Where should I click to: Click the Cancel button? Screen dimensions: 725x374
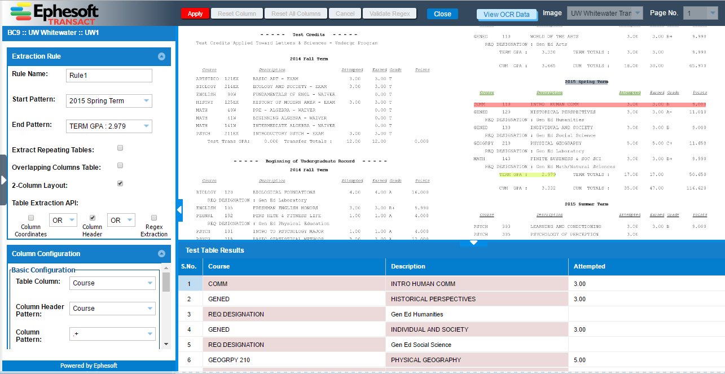345,14
